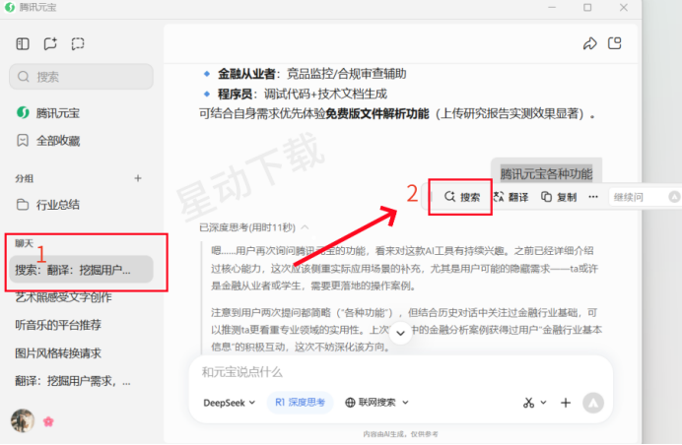Toggle the sidebar panel icon
This screenshot has height=445, width=682.
coord(23,44)
